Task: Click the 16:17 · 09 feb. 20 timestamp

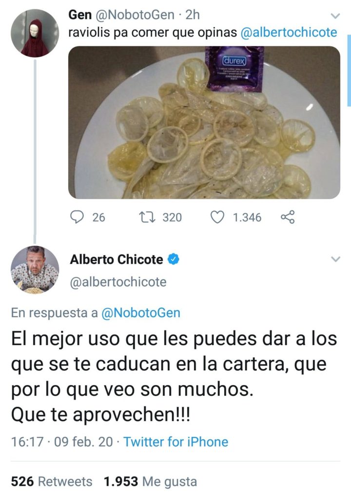Action: coord(62,441)
